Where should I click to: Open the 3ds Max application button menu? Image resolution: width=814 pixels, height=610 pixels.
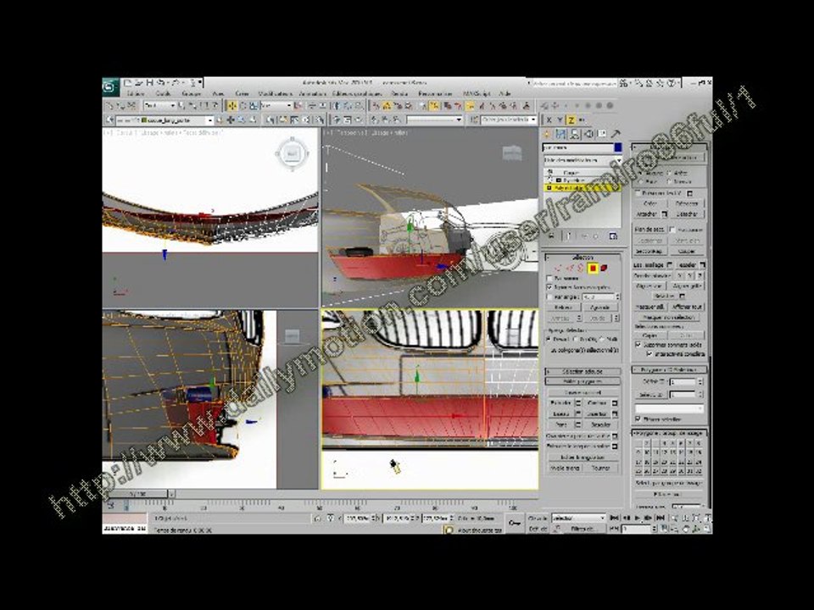tap(110, 86)
